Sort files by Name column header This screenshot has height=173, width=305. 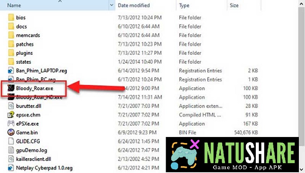click(14, 5)
